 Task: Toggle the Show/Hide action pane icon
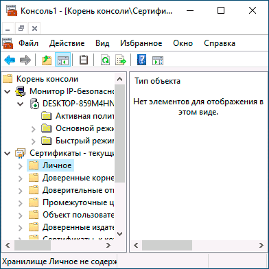pyautogui.click(x=158, y=61)
